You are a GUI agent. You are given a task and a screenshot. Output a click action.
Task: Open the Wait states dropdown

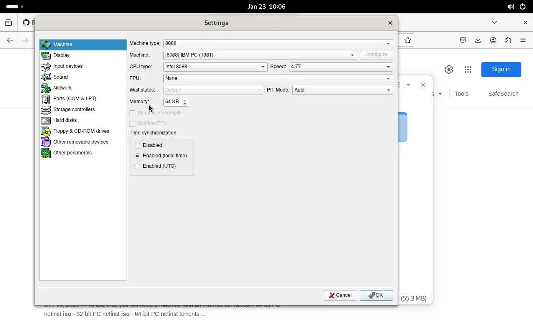214,90
